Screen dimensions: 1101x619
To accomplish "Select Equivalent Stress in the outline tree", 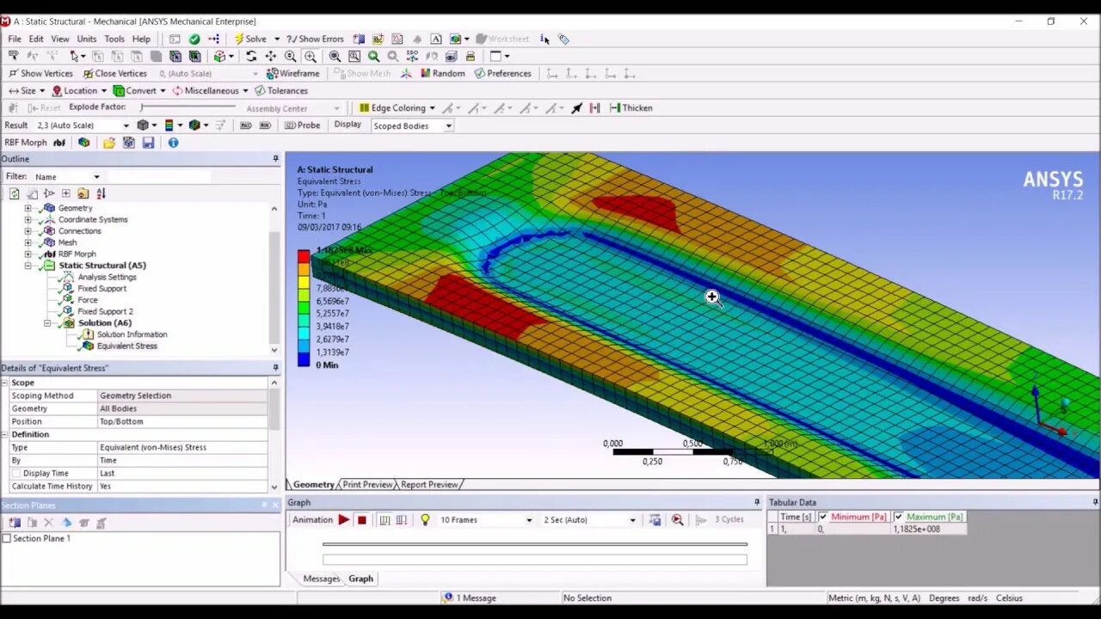I will pyautogui.click(x=126, y=346).
